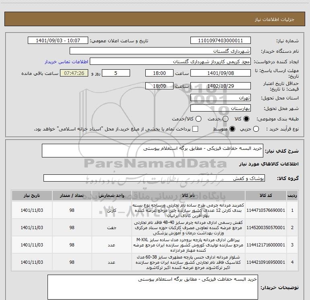Select the کالا radio button
The width and height of the screenshot is (310, 300).
[x=246, y=119]
